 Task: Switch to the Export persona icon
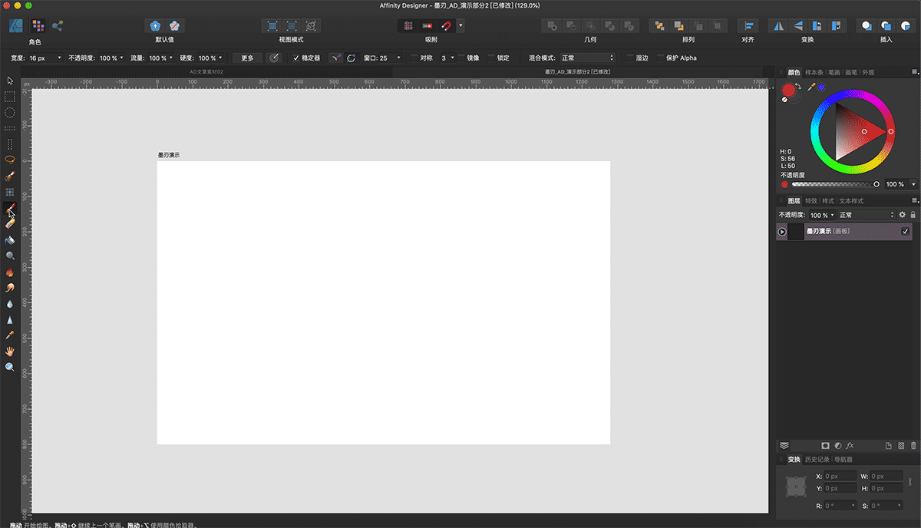pos(58,25)
